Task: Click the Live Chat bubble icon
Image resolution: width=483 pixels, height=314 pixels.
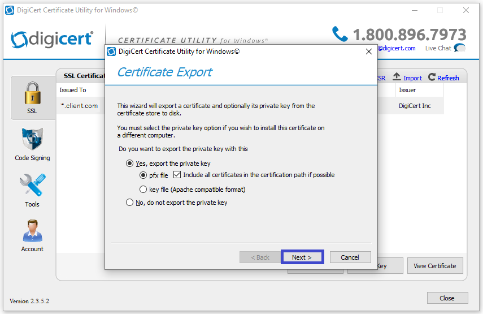Action: (x=460, y=48)
